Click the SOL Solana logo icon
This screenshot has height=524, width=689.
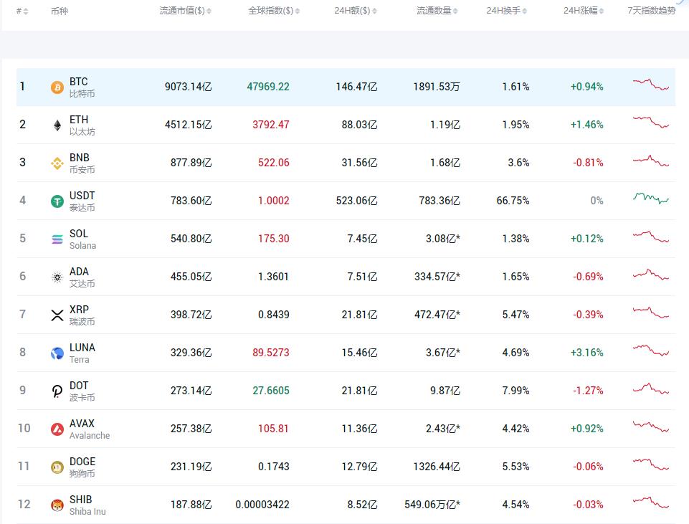click(57, 239)
